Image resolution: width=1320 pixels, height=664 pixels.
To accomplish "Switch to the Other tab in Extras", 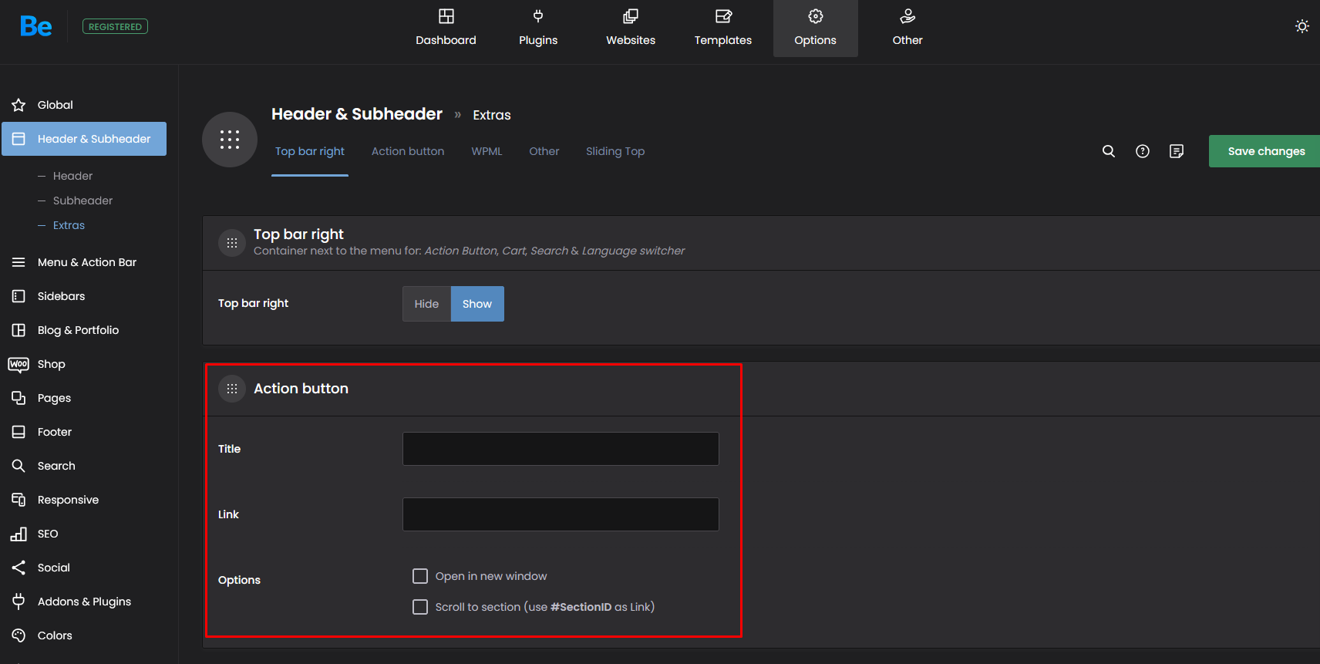I will click(x=544, y=151).
